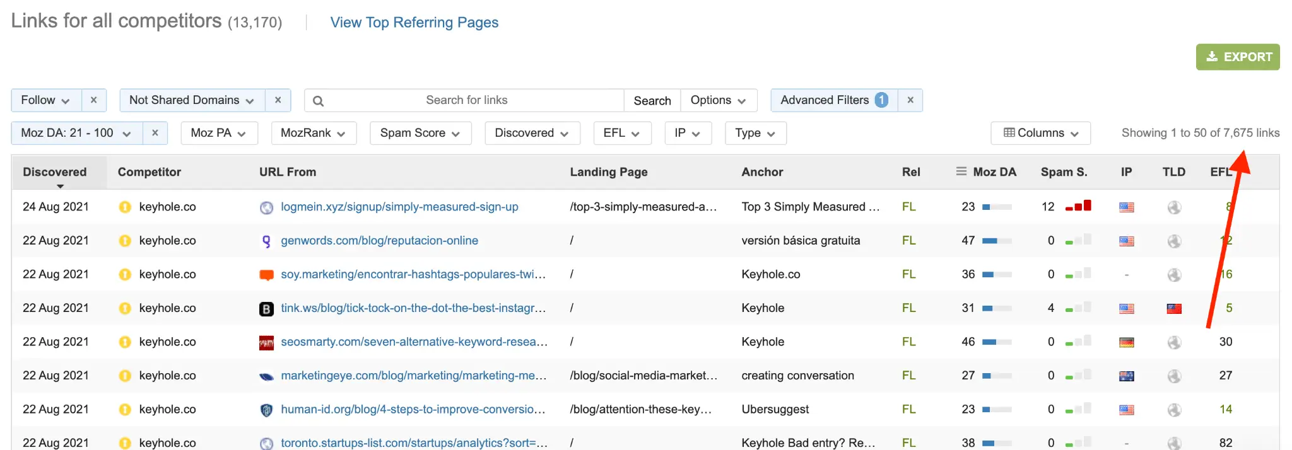Click the US flag icon in genwords.com row

tap(1126, 241)
